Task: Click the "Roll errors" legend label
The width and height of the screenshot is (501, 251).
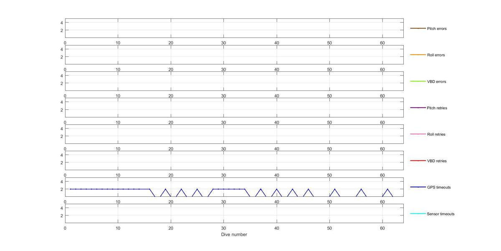Action: 436,55
